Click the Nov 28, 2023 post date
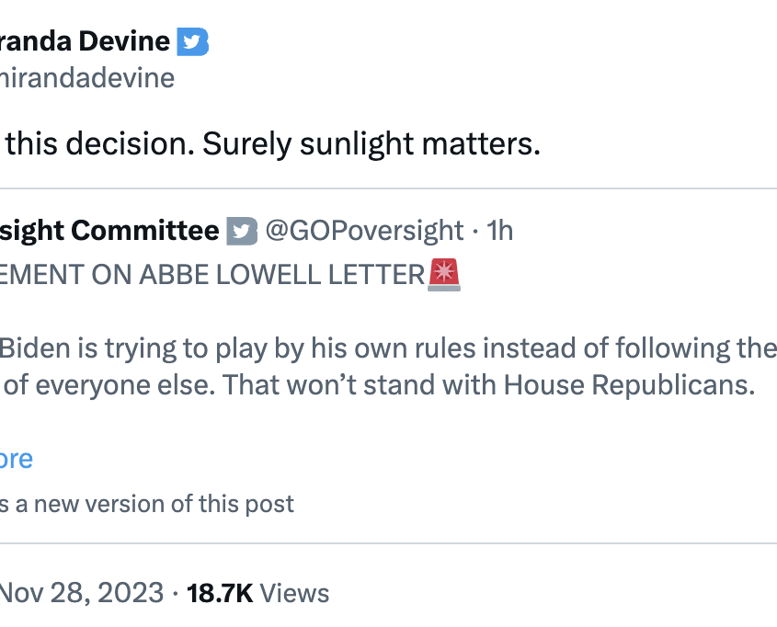The width and height of the screenshot is (777, 627). [x=82, y=593]
